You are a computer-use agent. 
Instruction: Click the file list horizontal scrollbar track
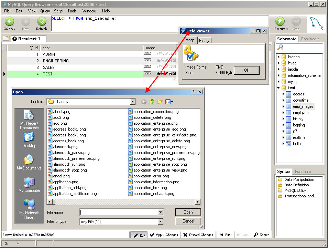coord(125,201)
